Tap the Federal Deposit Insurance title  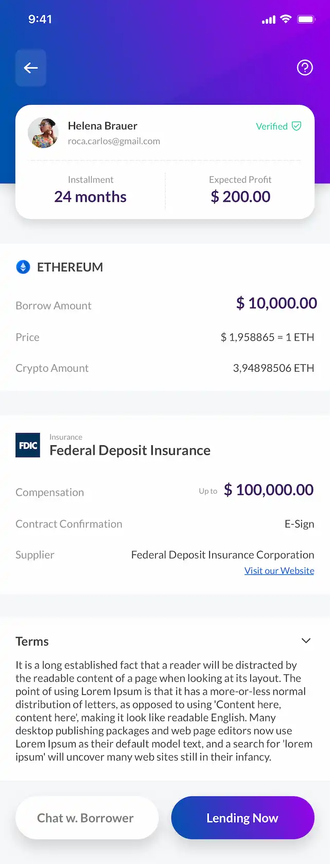[x=130, y=451]
